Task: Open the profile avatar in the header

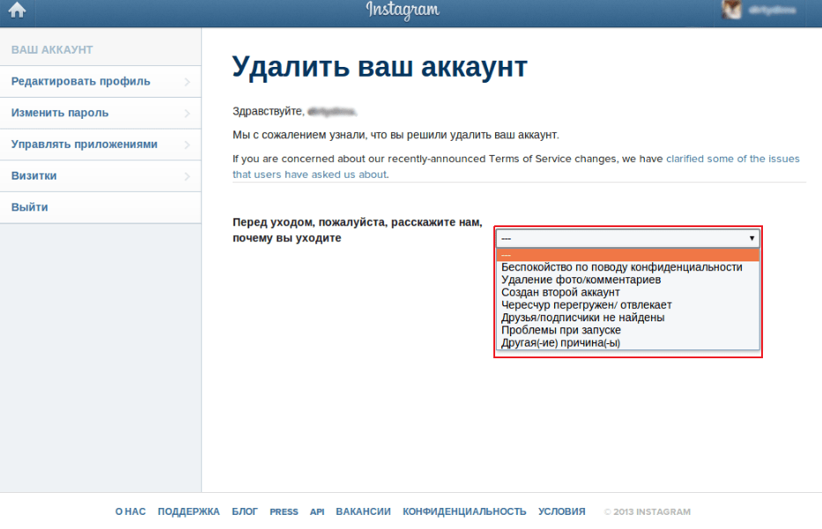Action: (731, 10)
